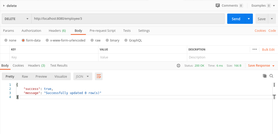The image size is (278, 134).
Task: Click the response body vertical scrollbar
Action: tap(274, 85)
